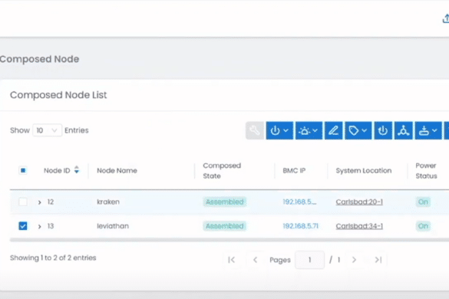Click the power reset icon button
This screenshot has height=299, width=449.
383,130
